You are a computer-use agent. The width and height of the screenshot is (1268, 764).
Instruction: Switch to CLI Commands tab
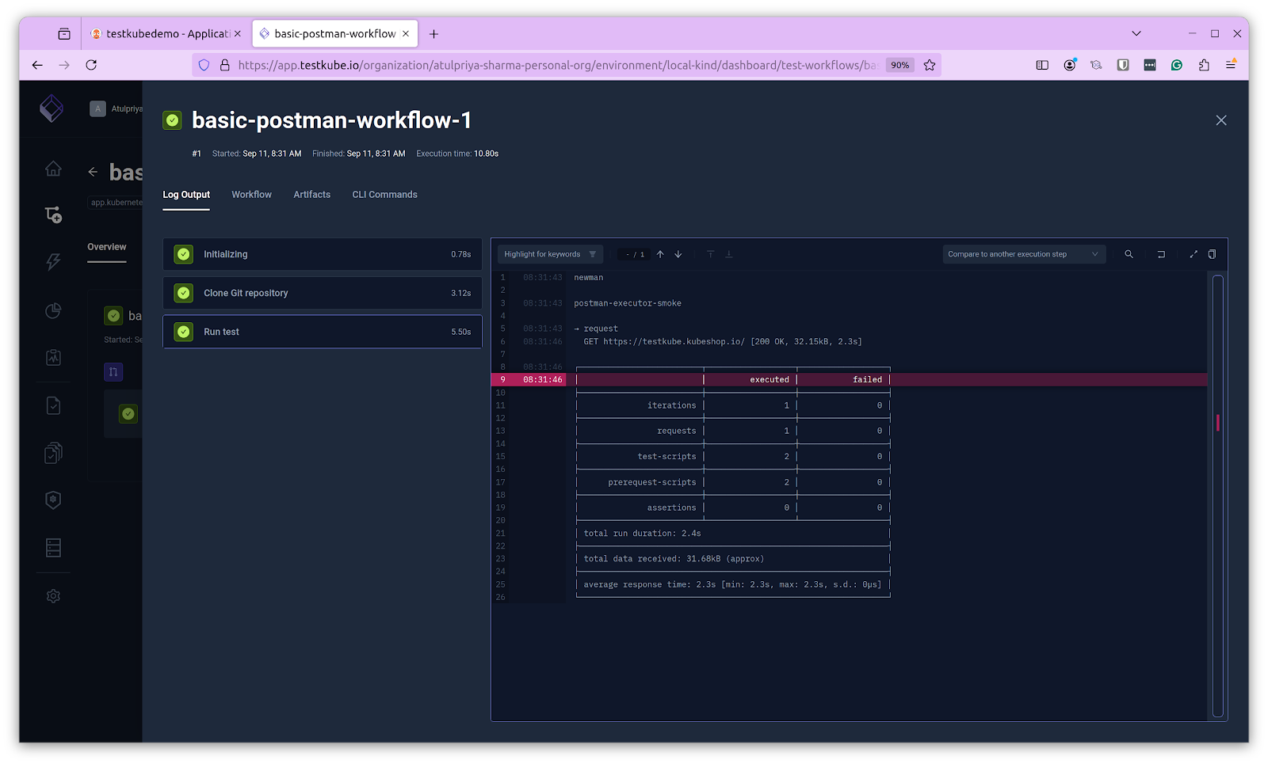(x=384, y=195)
